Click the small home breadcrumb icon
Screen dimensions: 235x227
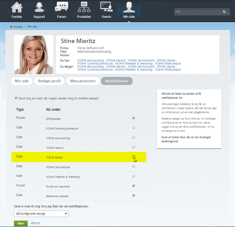pyautogui.click(x=11, y=27)
